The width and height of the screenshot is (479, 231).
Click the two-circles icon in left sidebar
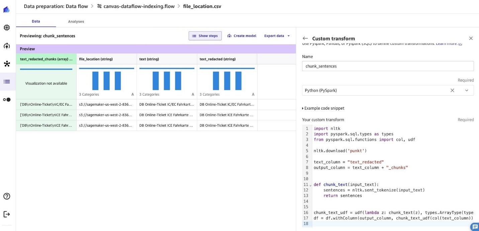pyautogui.click(x=7, y=100)
